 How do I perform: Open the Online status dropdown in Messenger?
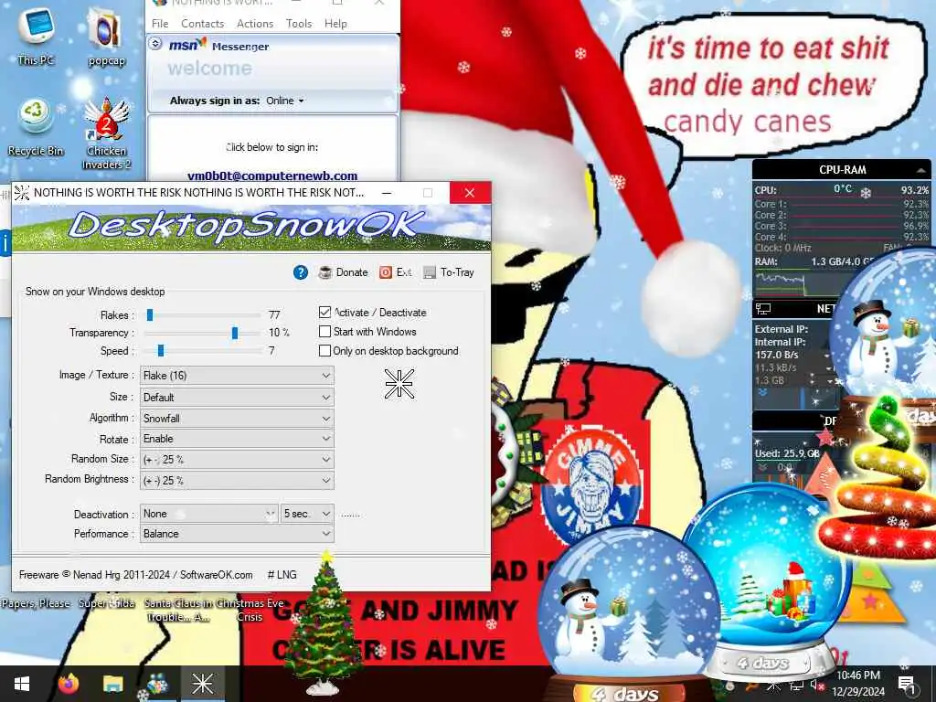[285, 101]
